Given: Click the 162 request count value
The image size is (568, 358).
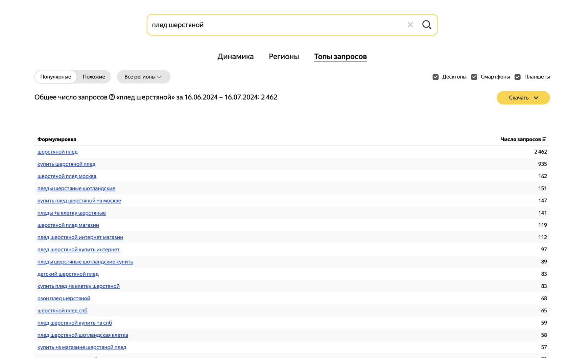Looking at the screenshot, I should [x=542, y=176].
